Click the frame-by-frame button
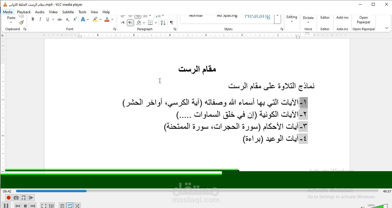The width and height of the screenshot is (392, 208). pyautogui.click(x=31, y=198)
